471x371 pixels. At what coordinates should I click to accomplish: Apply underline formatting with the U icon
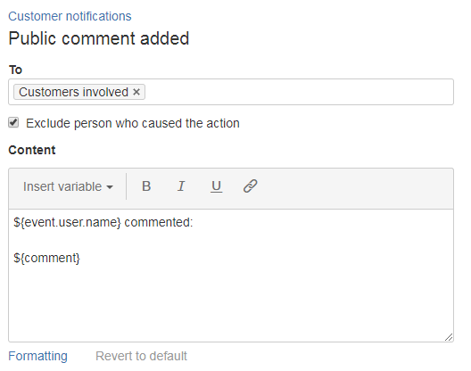(x=216, y=186)
